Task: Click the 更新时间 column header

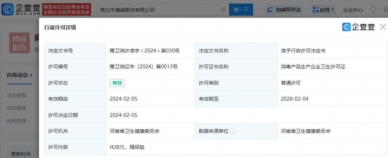Action: click(x=21, y=154)
